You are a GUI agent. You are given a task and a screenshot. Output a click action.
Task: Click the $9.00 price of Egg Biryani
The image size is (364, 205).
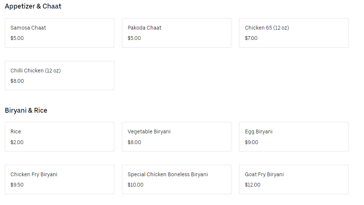coord(251,142)
